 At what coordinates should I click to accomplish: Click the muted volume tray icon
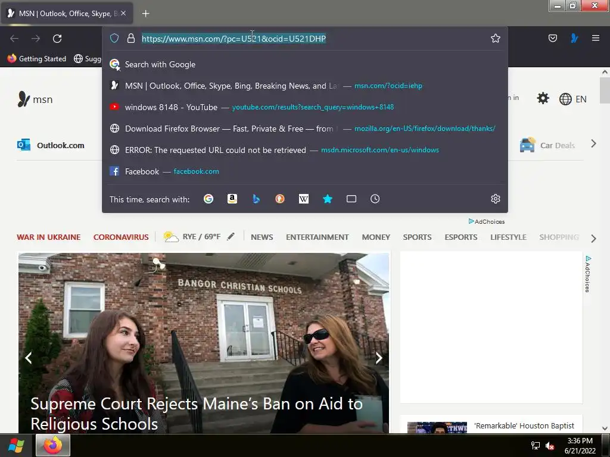[x=549, y=446]
